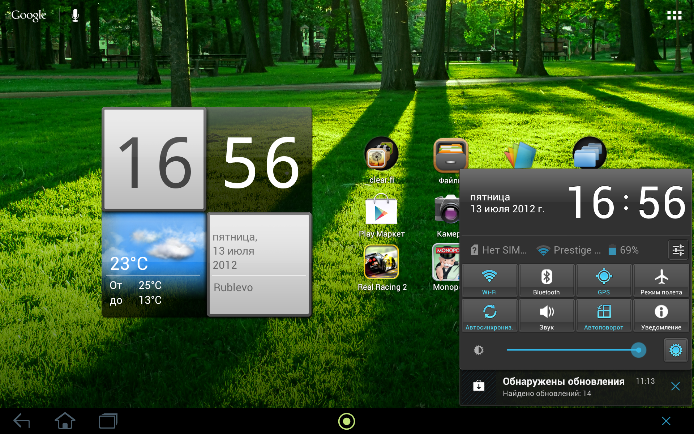Open the updates found notification
694x434 pixels.
tap(563, 387)
